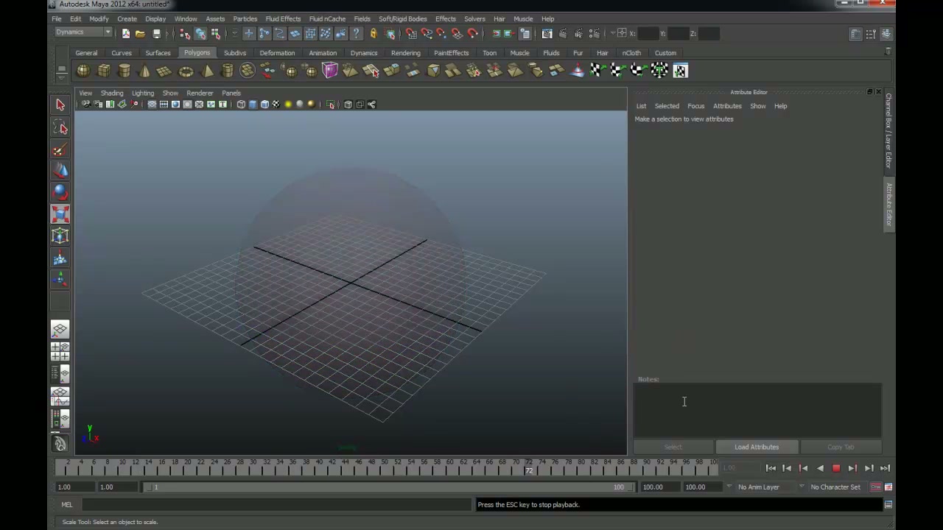Screen dimensions: 943x530
Task: Open the Create menu
Action: coord(127,19)
